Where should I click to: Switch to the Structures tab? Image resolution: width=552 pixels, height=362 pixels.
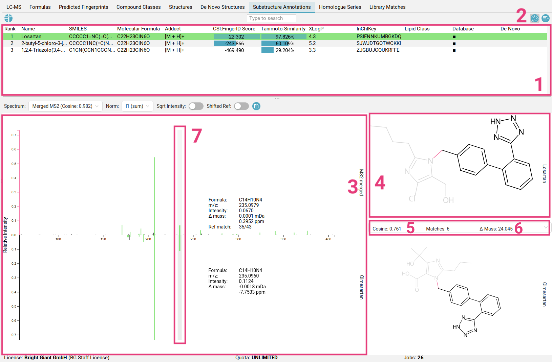[x=181, y=7]
